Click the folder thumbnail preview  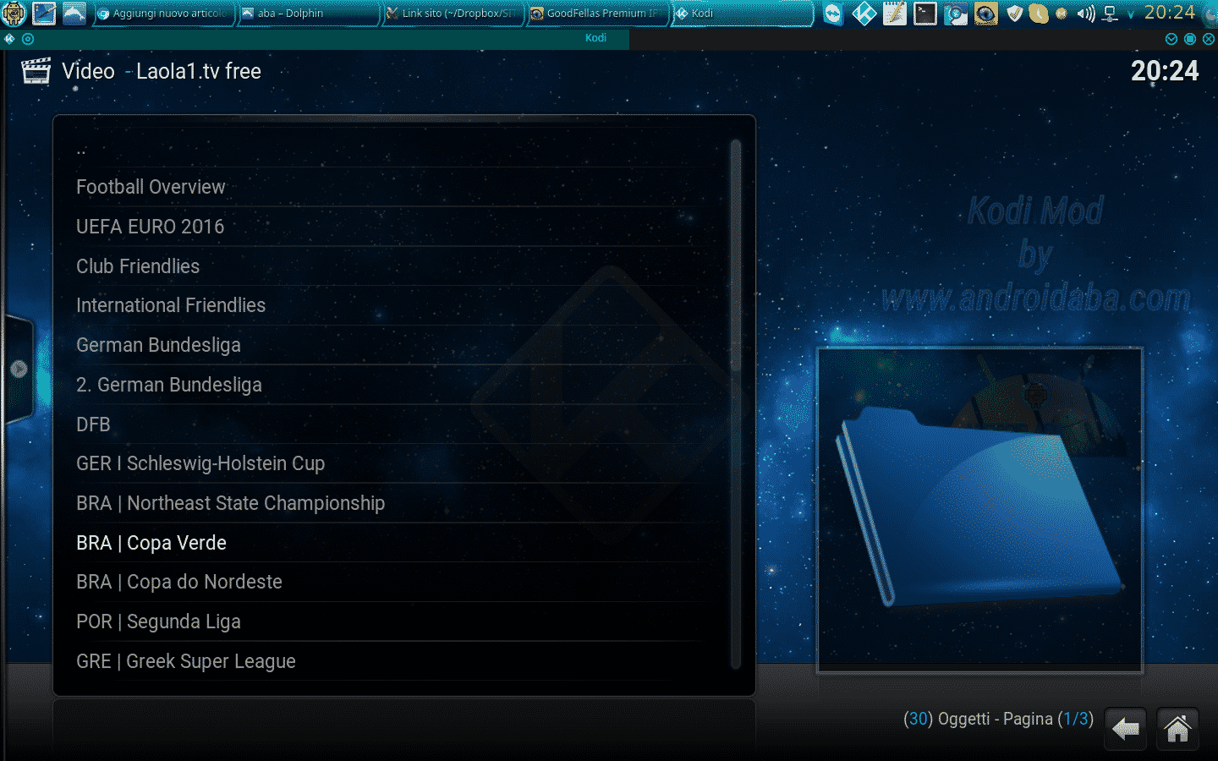[x=979, y=510]
